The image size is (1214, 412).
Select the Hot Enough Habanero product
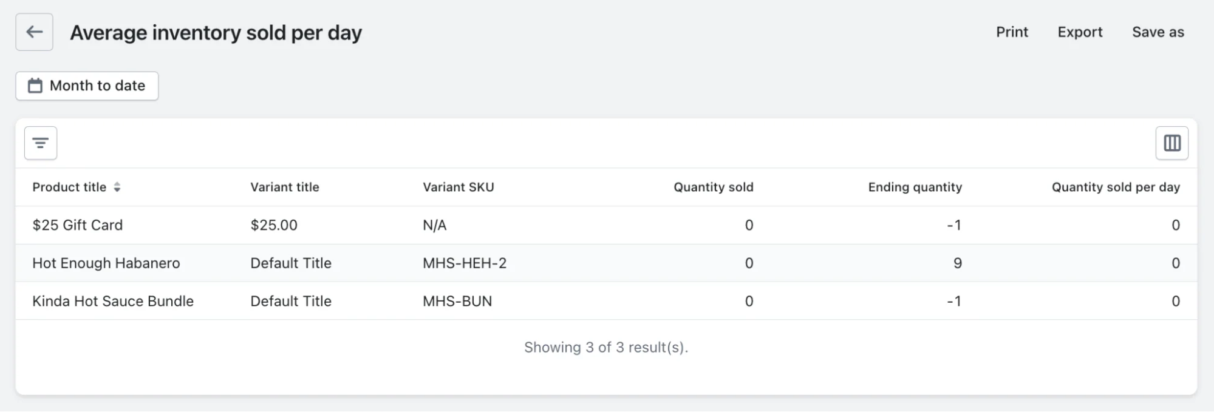click(106, 263)
